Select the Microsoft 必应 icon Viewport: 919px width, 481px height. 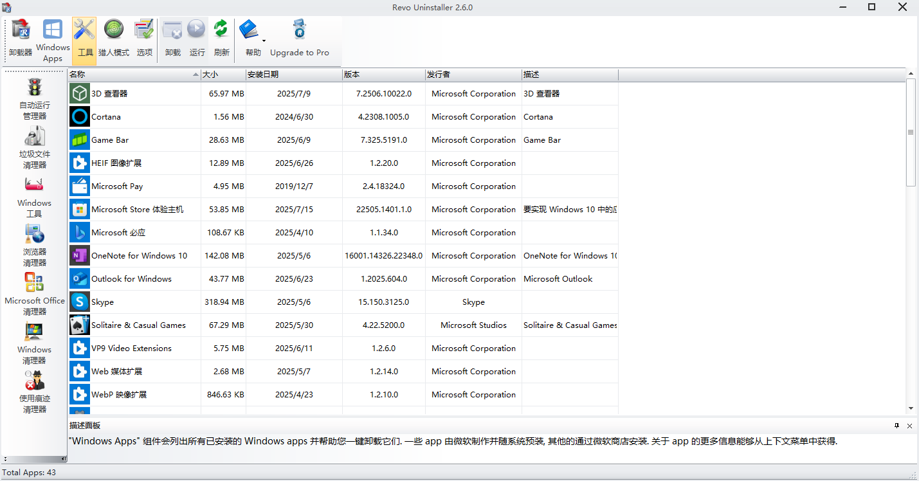tap(80, 233)
